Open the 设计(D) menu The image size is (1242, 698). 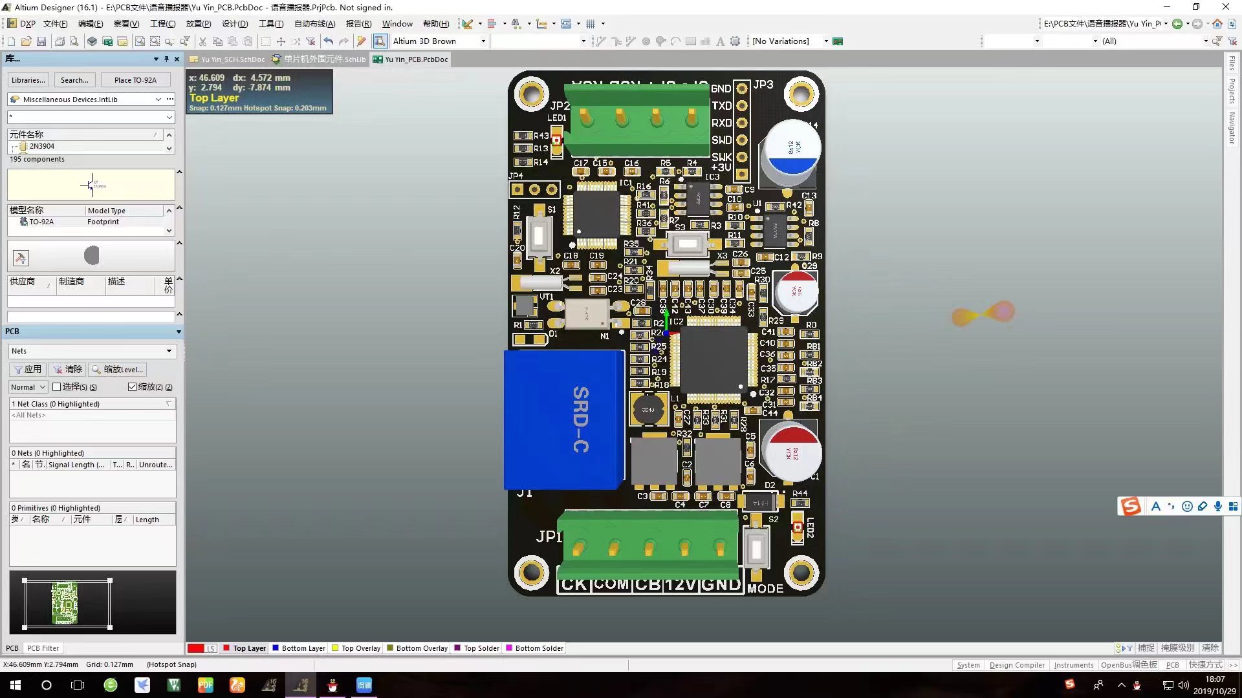[234, 24]
